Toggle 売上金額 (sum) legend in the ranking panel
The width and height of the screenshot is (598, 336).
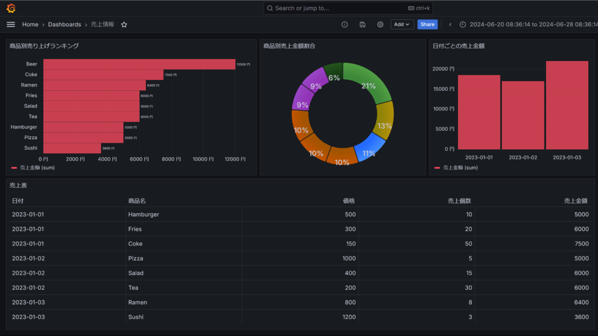[x=33, y=168]
